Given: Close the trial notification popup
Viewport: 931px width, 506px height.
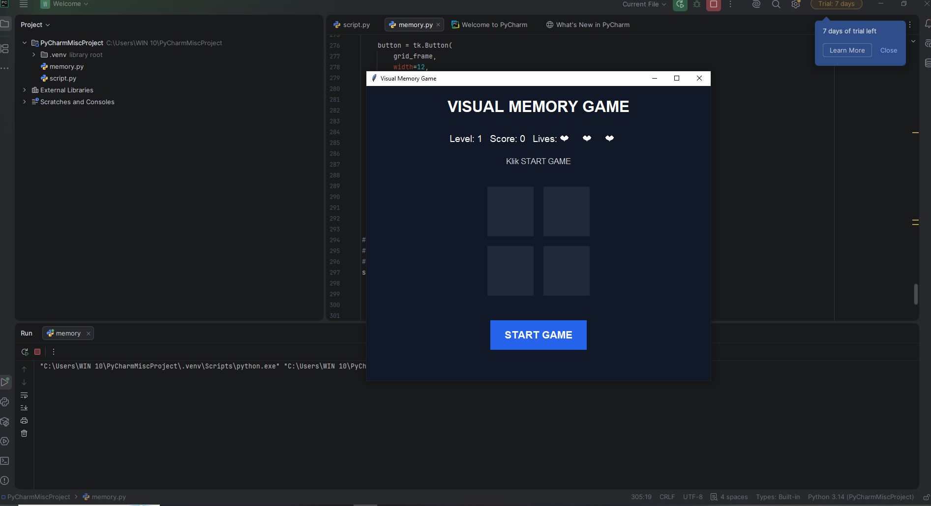Looking at the screenshot, I should click(888, 50).
